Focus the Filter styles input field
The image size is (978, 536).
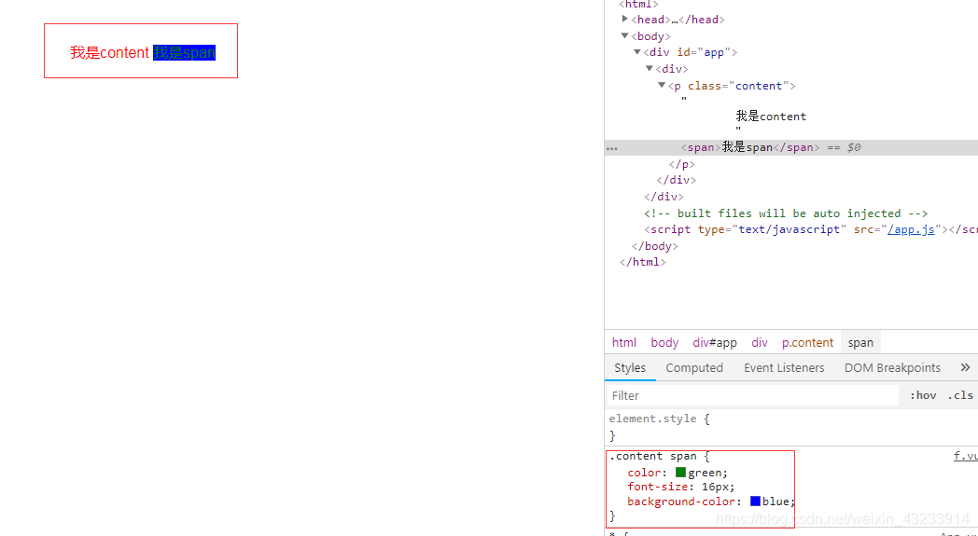pos(753,396)
